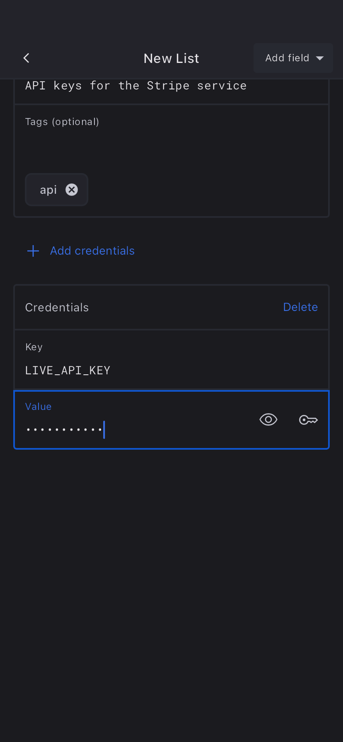Click the "New List" title

coord(171,58)
